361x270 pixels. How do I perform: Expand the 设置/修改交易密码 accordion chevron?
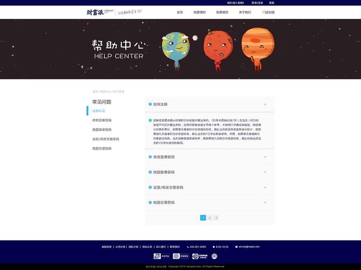tap(265, 187)
